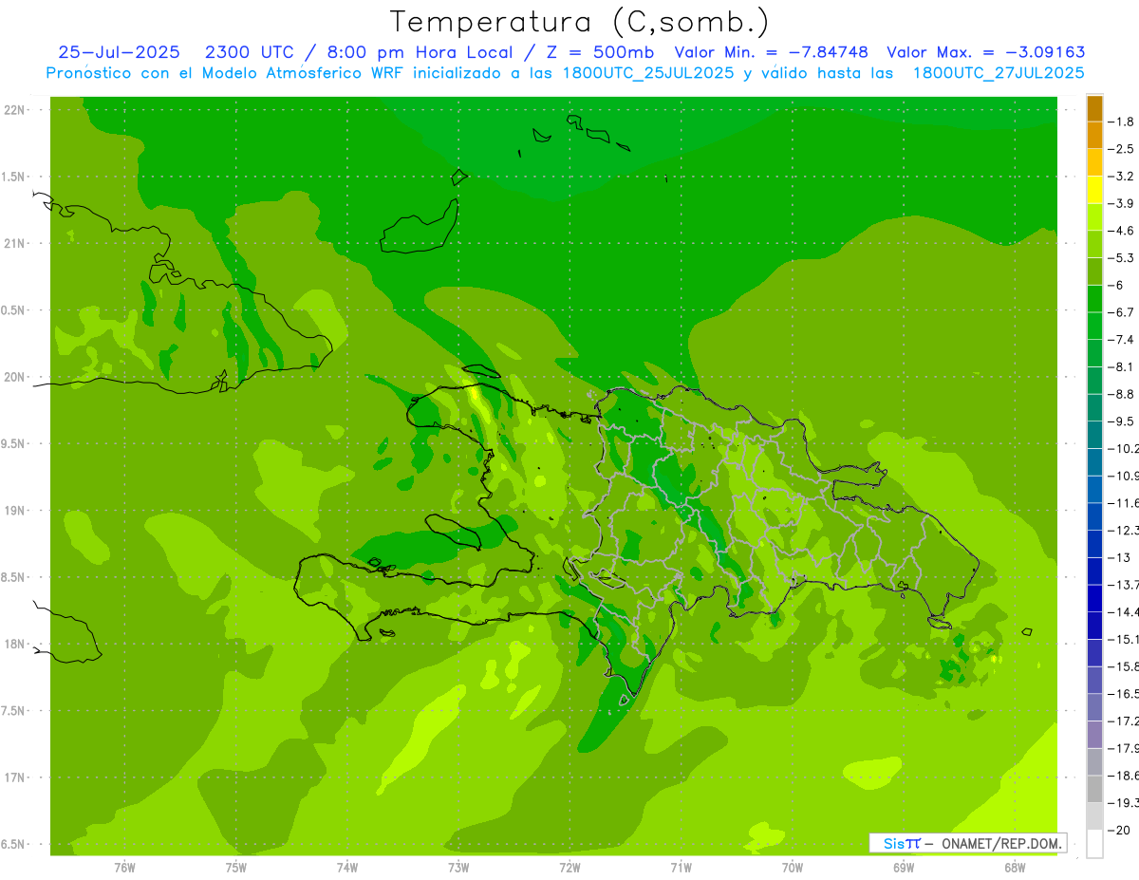The height and width of the screenshot is (880, 1139).
Task: Click the amber swatch between -2.5 and -3.2
Action: tap(1094, 163)
